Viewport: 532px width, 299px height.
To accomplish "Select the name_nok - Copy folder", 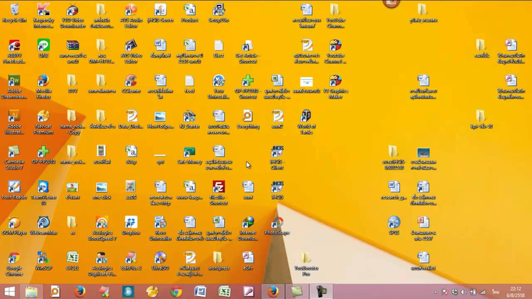I will tap(72, 122).
